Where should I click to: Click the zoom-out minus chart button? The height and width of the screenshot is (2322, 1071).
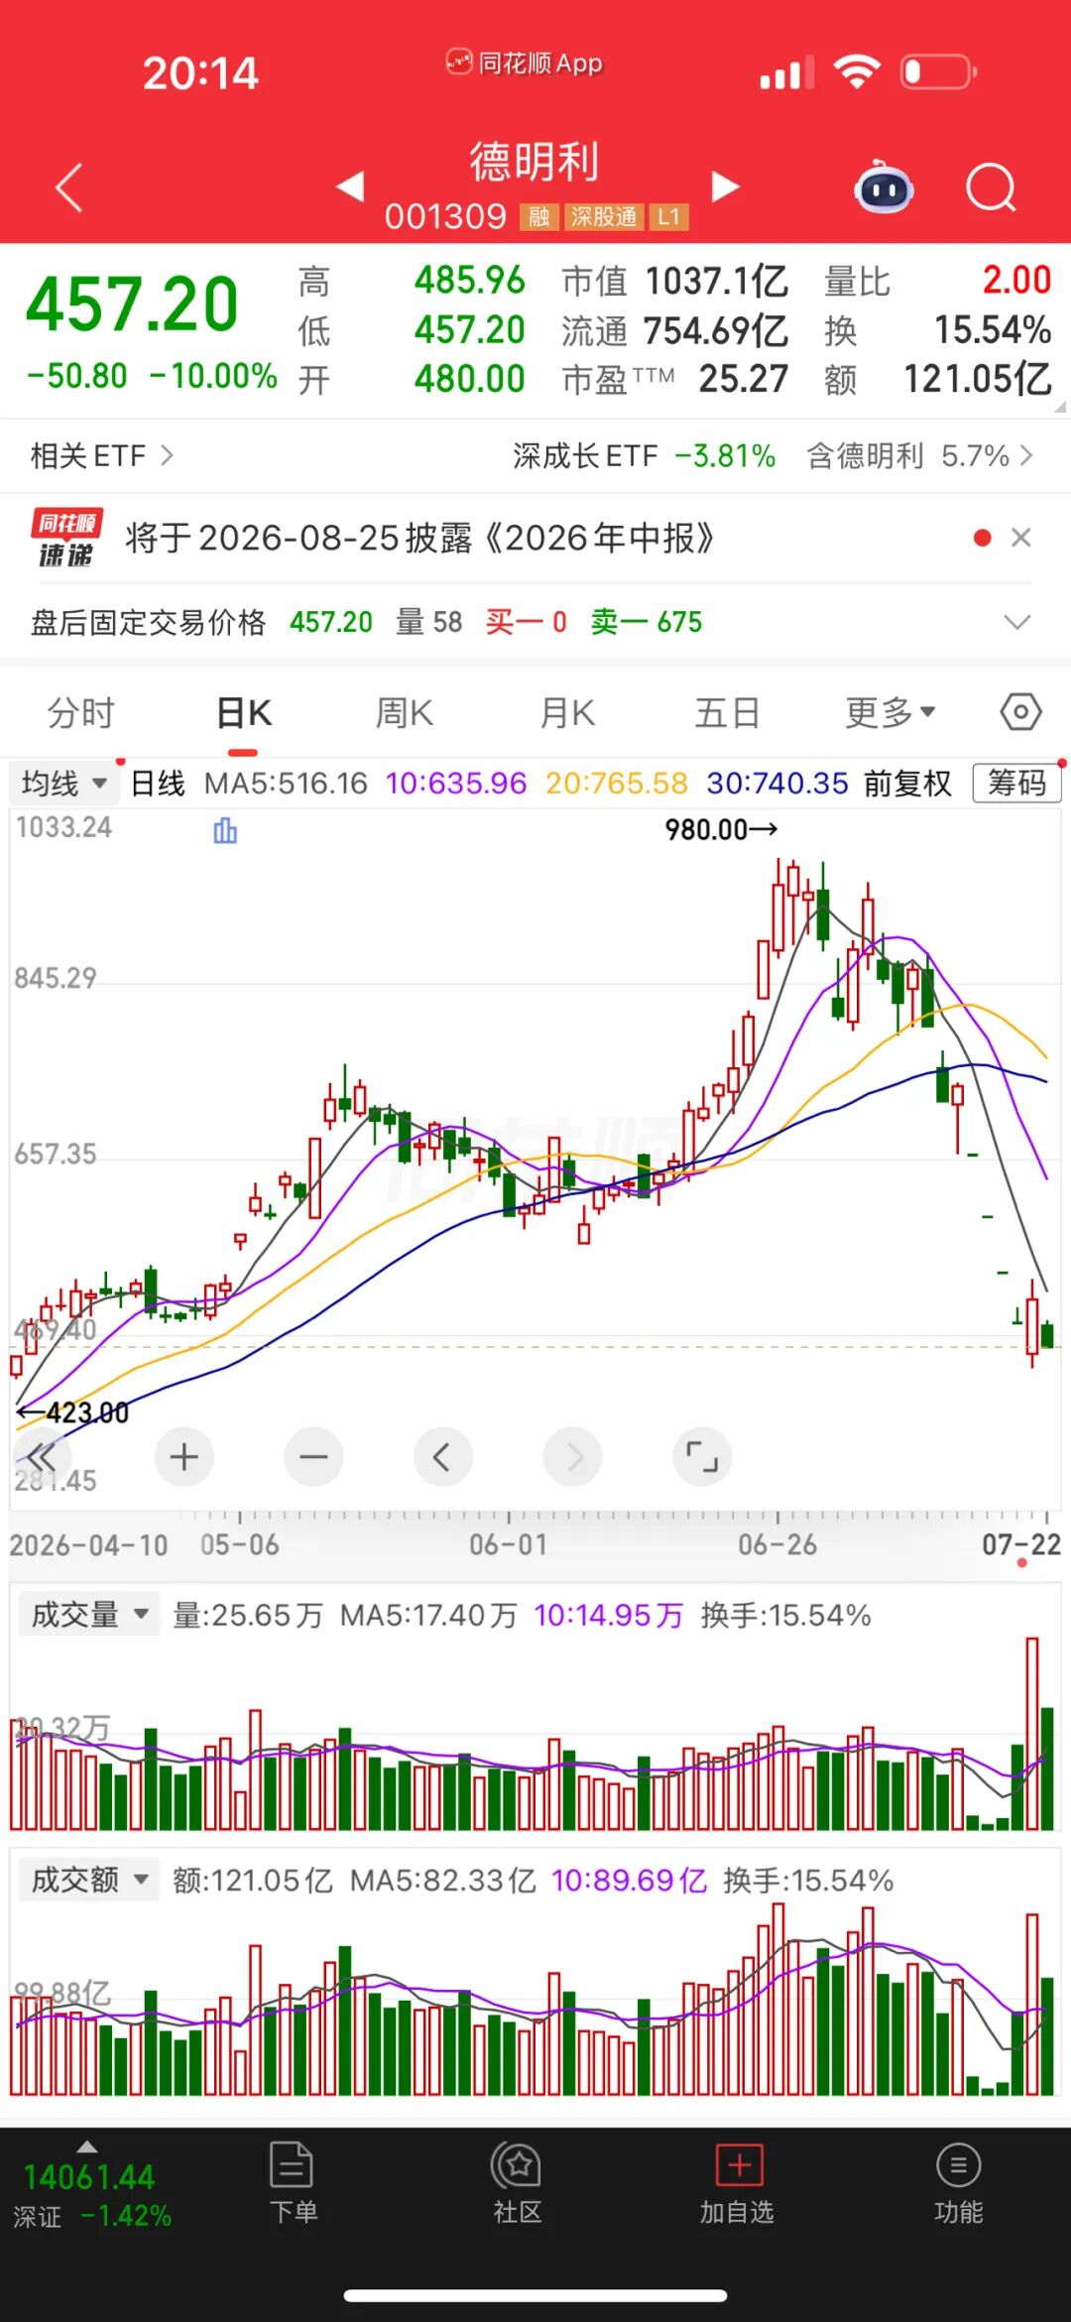point(313,1457)
